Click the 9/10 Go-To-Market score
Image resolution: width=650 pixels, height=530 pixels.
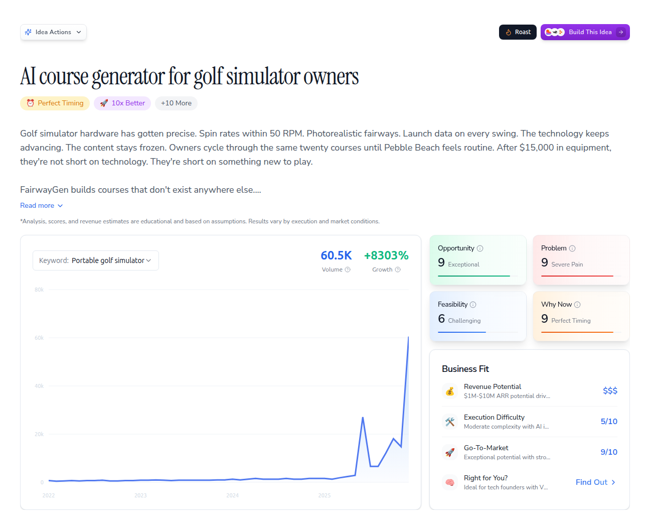(609, 452)
